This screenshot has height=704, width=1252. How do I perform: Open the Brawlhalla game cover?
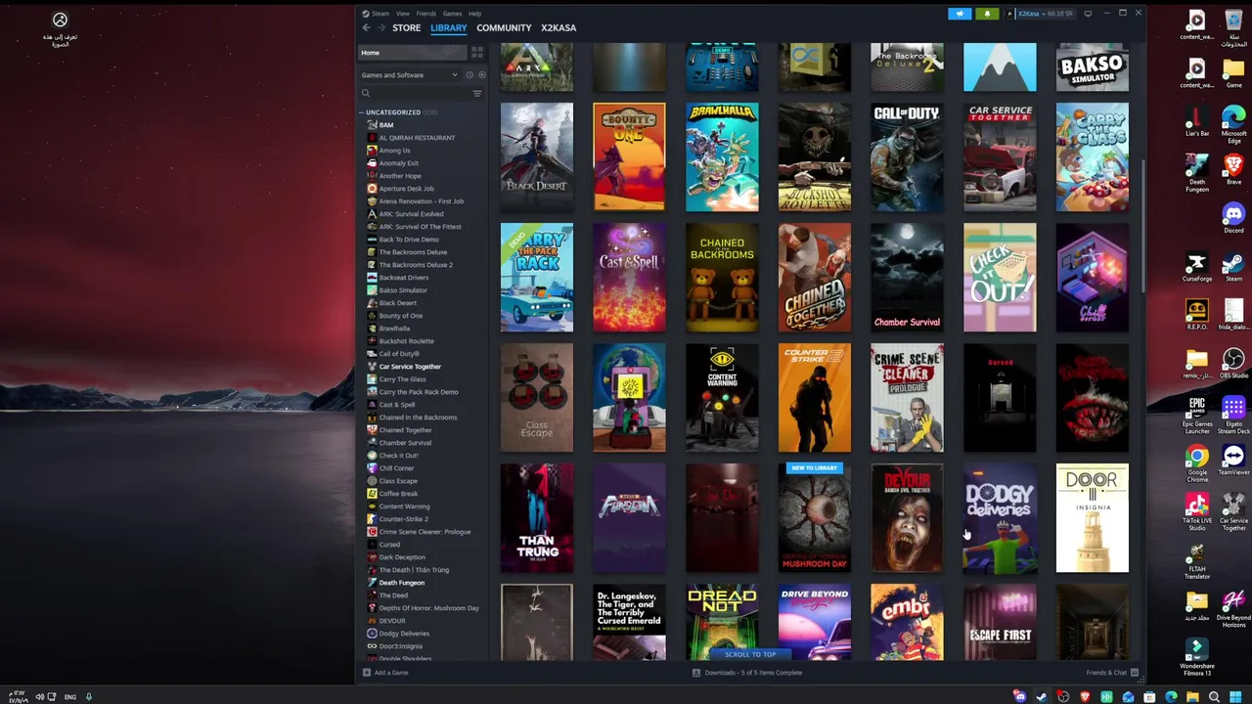[x=722, y=156]
